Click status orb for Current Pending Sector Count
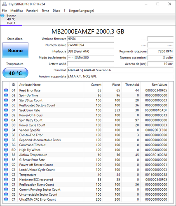Viewport: 176px width, 206px height. point(6,190)
